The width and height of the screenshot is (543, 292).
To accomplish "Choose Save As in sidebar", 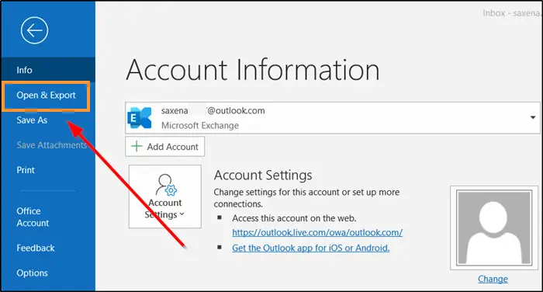I will 32,120.
